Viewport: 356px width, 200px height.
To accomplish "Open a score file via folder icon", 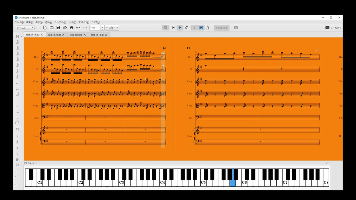I will (x=52, y=28).
